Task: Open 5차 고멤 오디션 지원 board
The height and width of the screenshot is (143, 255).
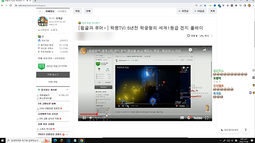Action: [49, 119]
